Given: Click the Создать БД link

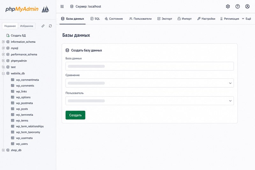Looking at the screenshot, I should (x=18, y=35).
